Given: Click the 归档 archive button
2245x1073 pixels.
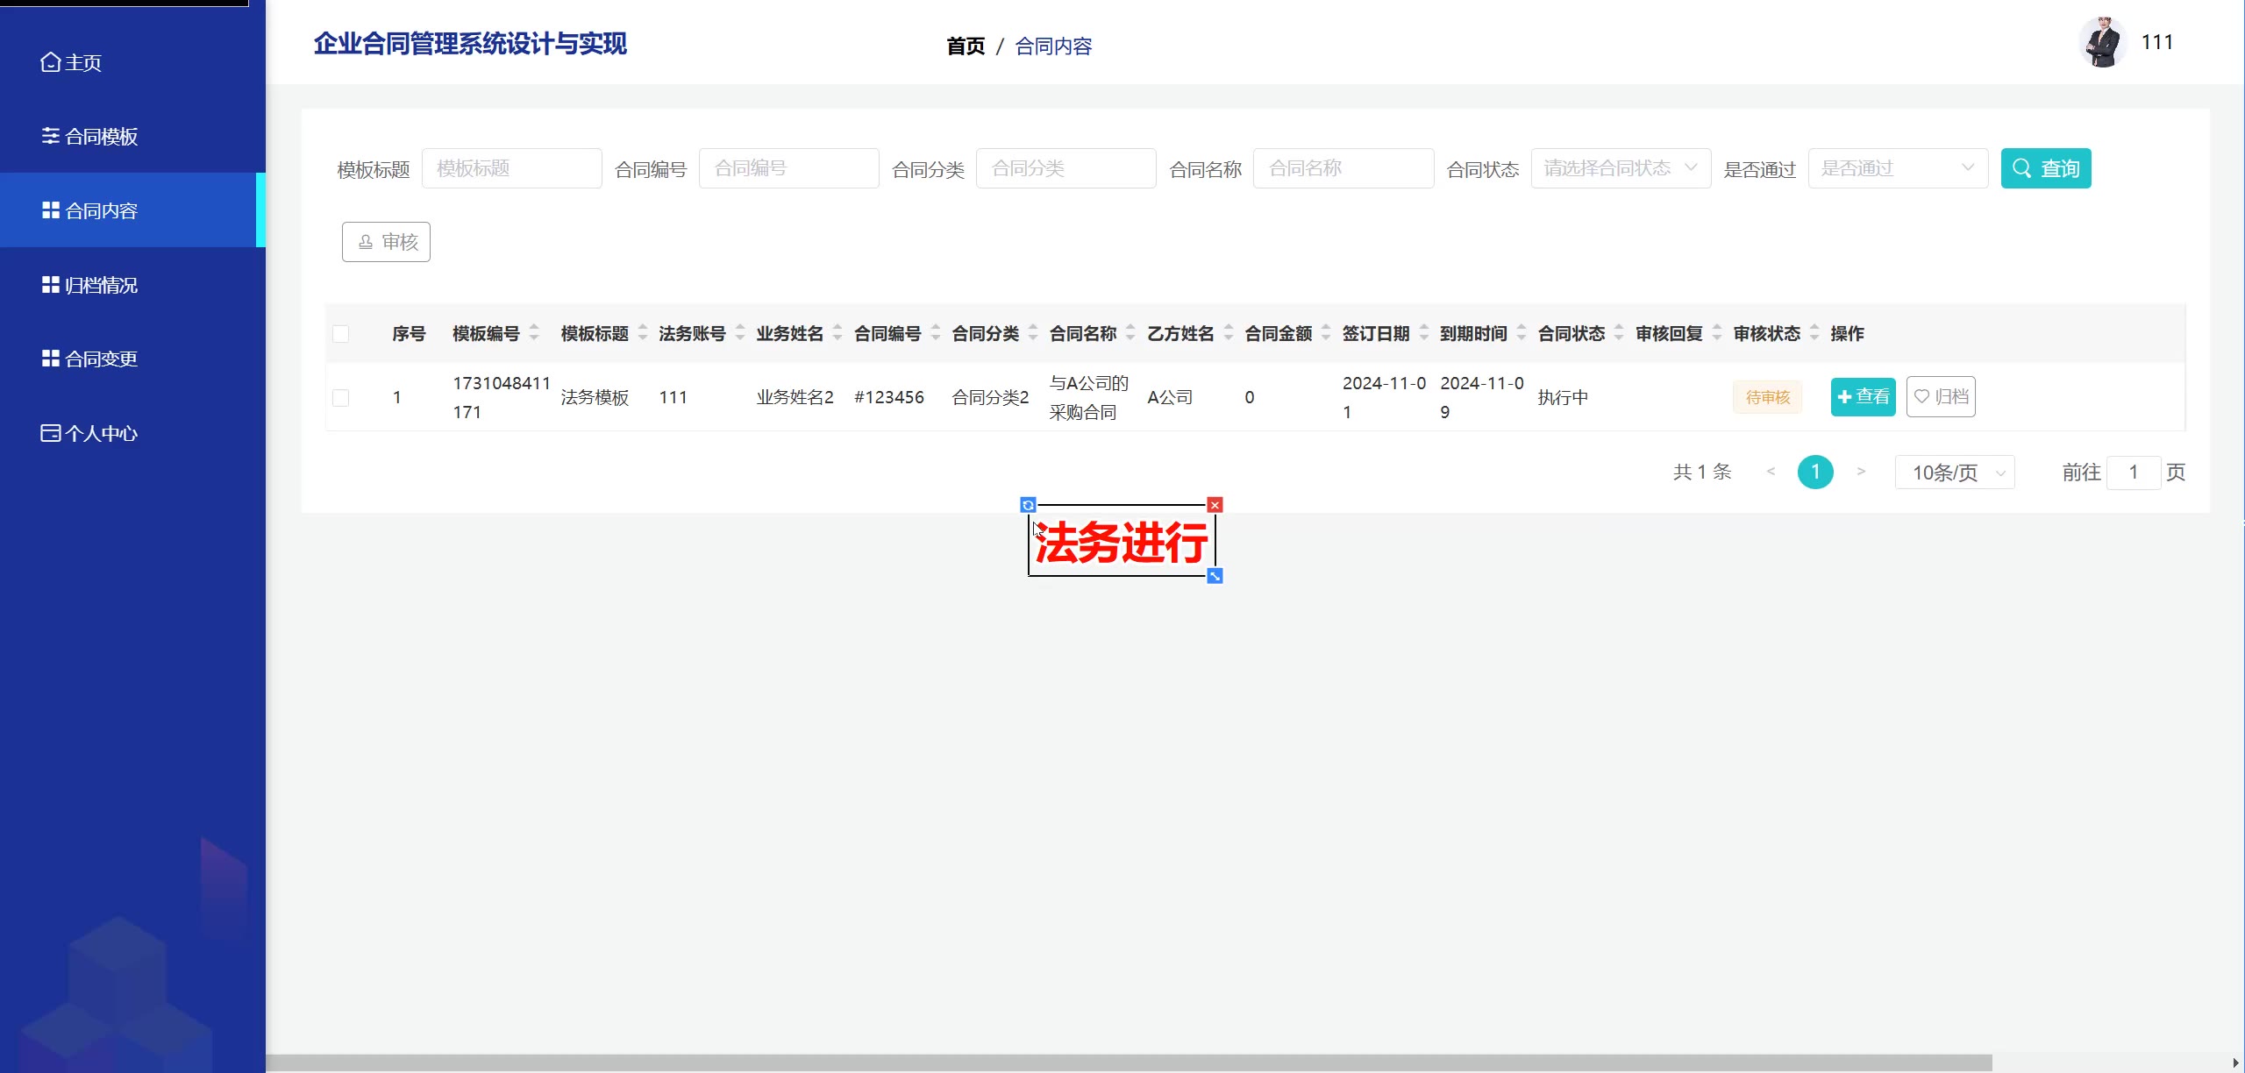Looking at the screenshot, I should tap(1940, 397).
